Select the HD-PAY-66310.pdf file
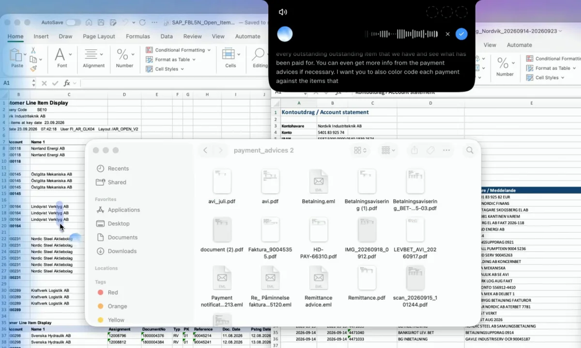Screen dimensions: 581x348 (x=318, y=238)
